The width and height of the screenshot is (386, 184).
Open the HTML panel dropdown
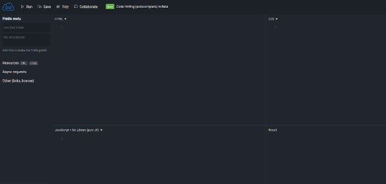click(x=61, y=19)
